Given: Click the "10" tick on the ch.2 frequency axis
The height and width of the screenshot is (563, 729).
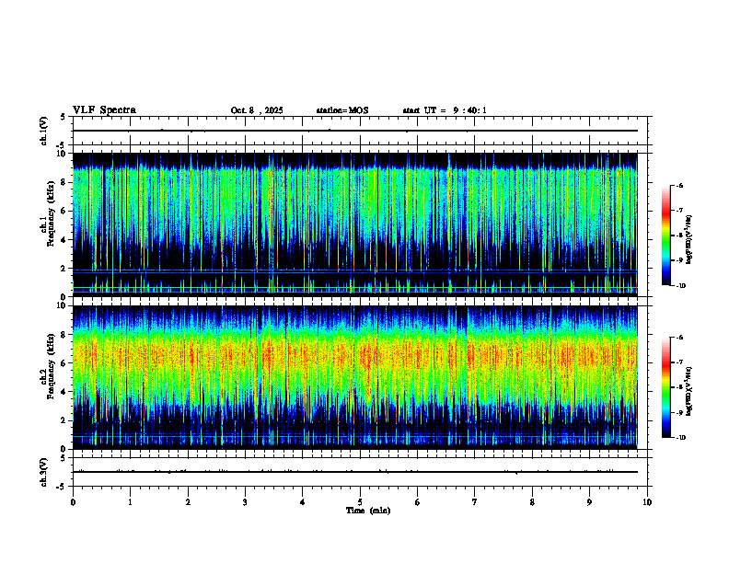Looking at the screenshot, I should pyautogui.click(x=62, y=306).
